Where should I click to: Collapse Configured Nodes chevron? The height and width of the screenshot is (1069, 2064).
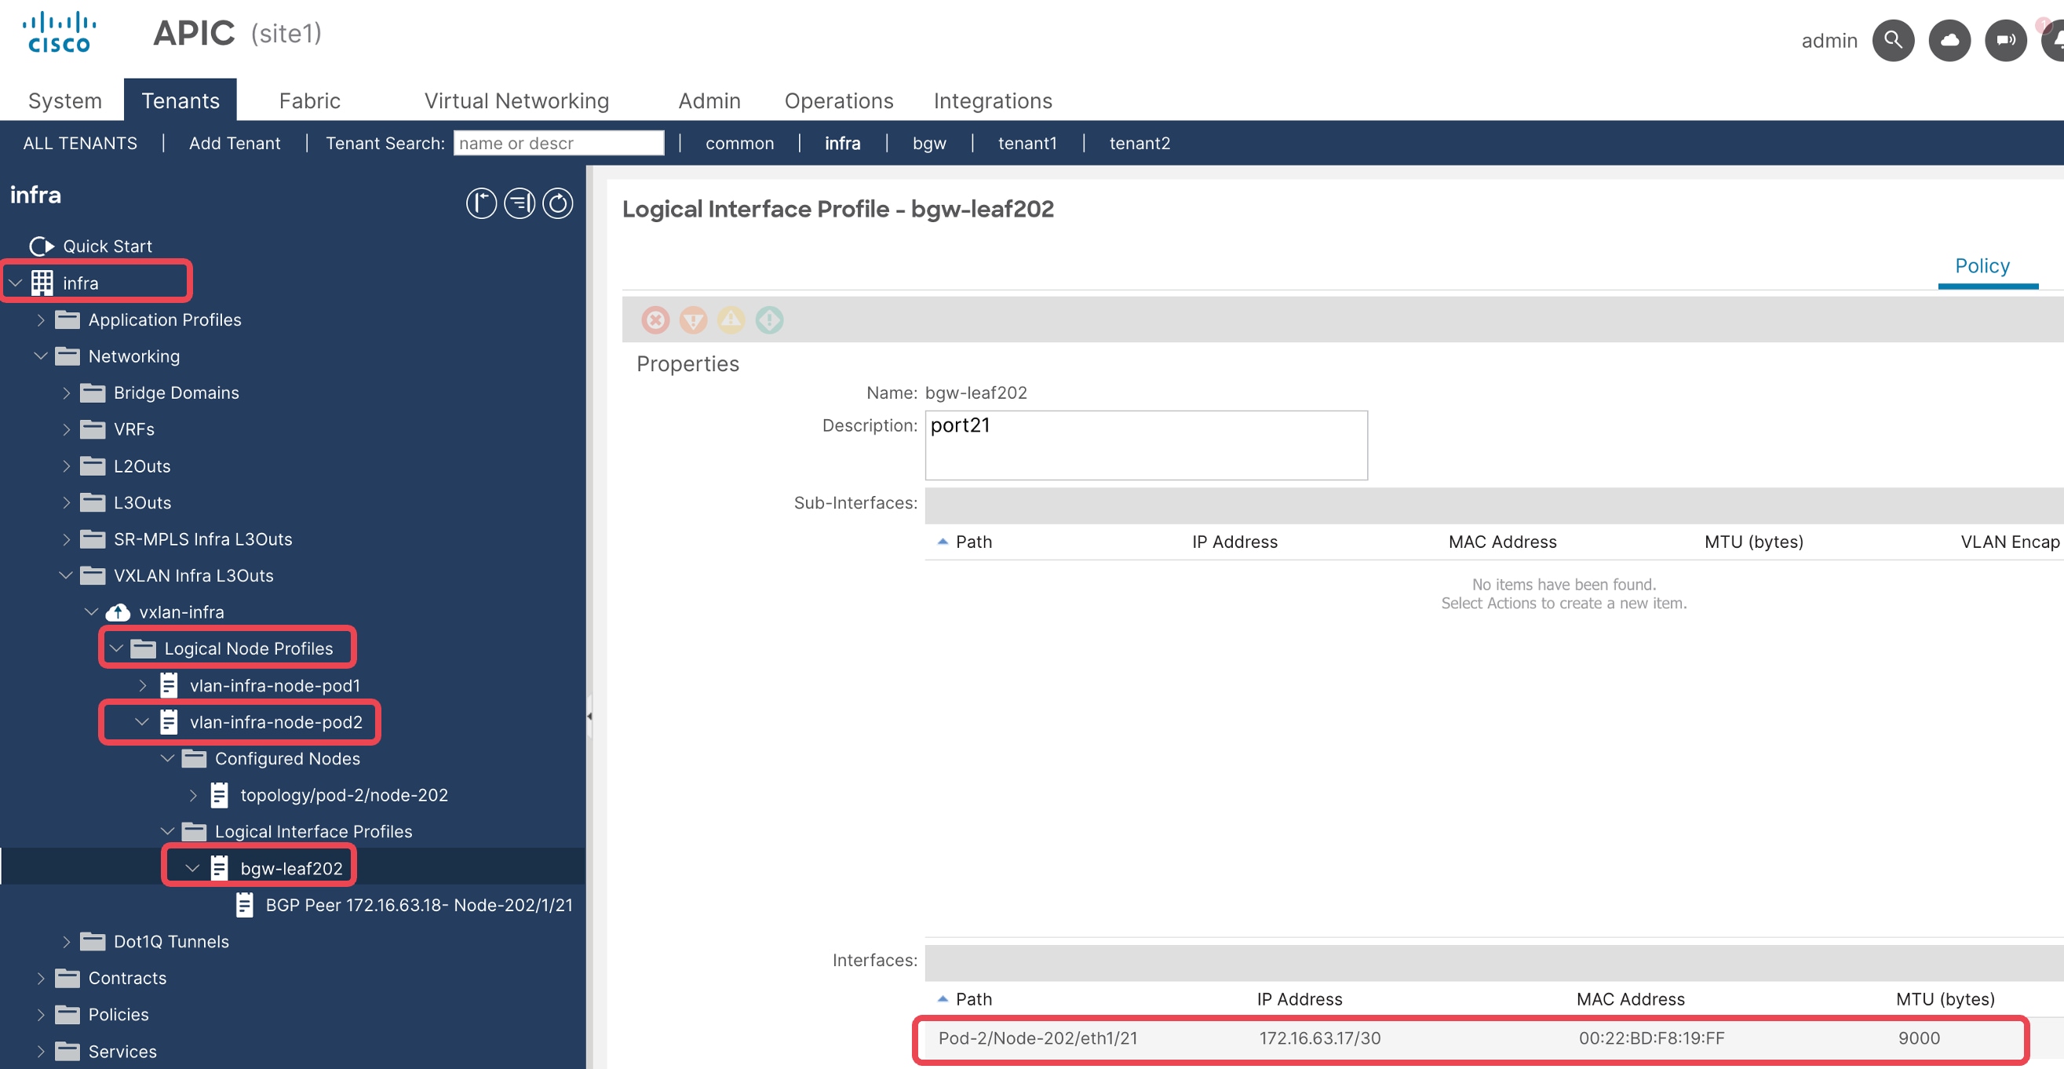(167, 758)
